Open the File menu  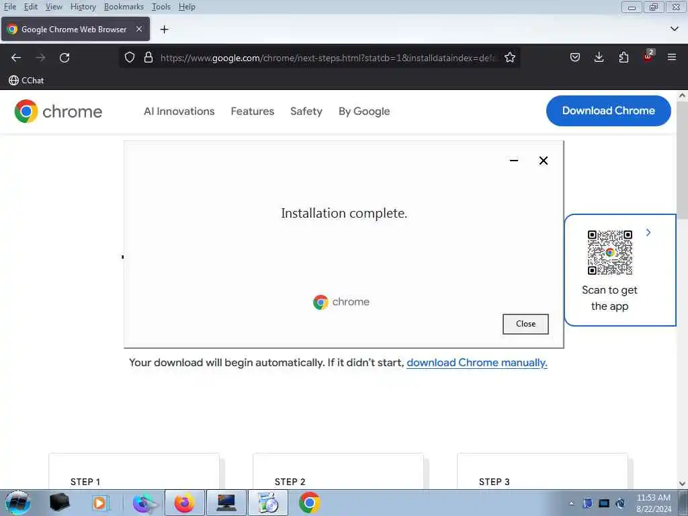pyautogui.click(x=9, y=7)
